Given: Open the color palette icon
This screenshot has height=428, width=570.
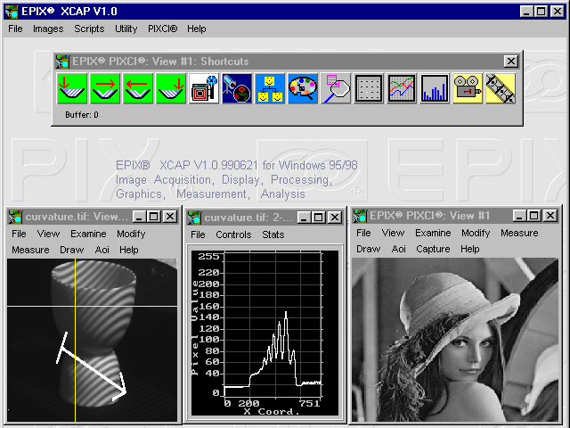Looking at the screenshot, I should [303, 88].
